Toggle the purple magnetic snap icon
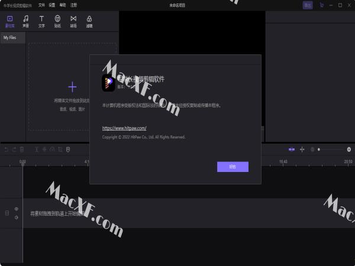The width and height of the screenshot is (355, 266). pos(292,150)
